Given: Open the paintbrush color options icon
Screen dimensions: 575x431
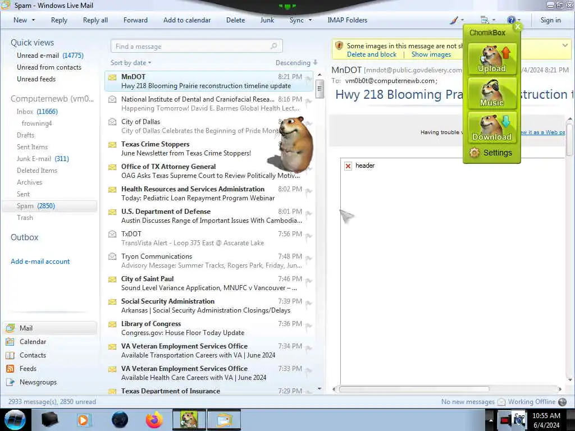Looking at the screenshot, I should [x=454, y=20].
